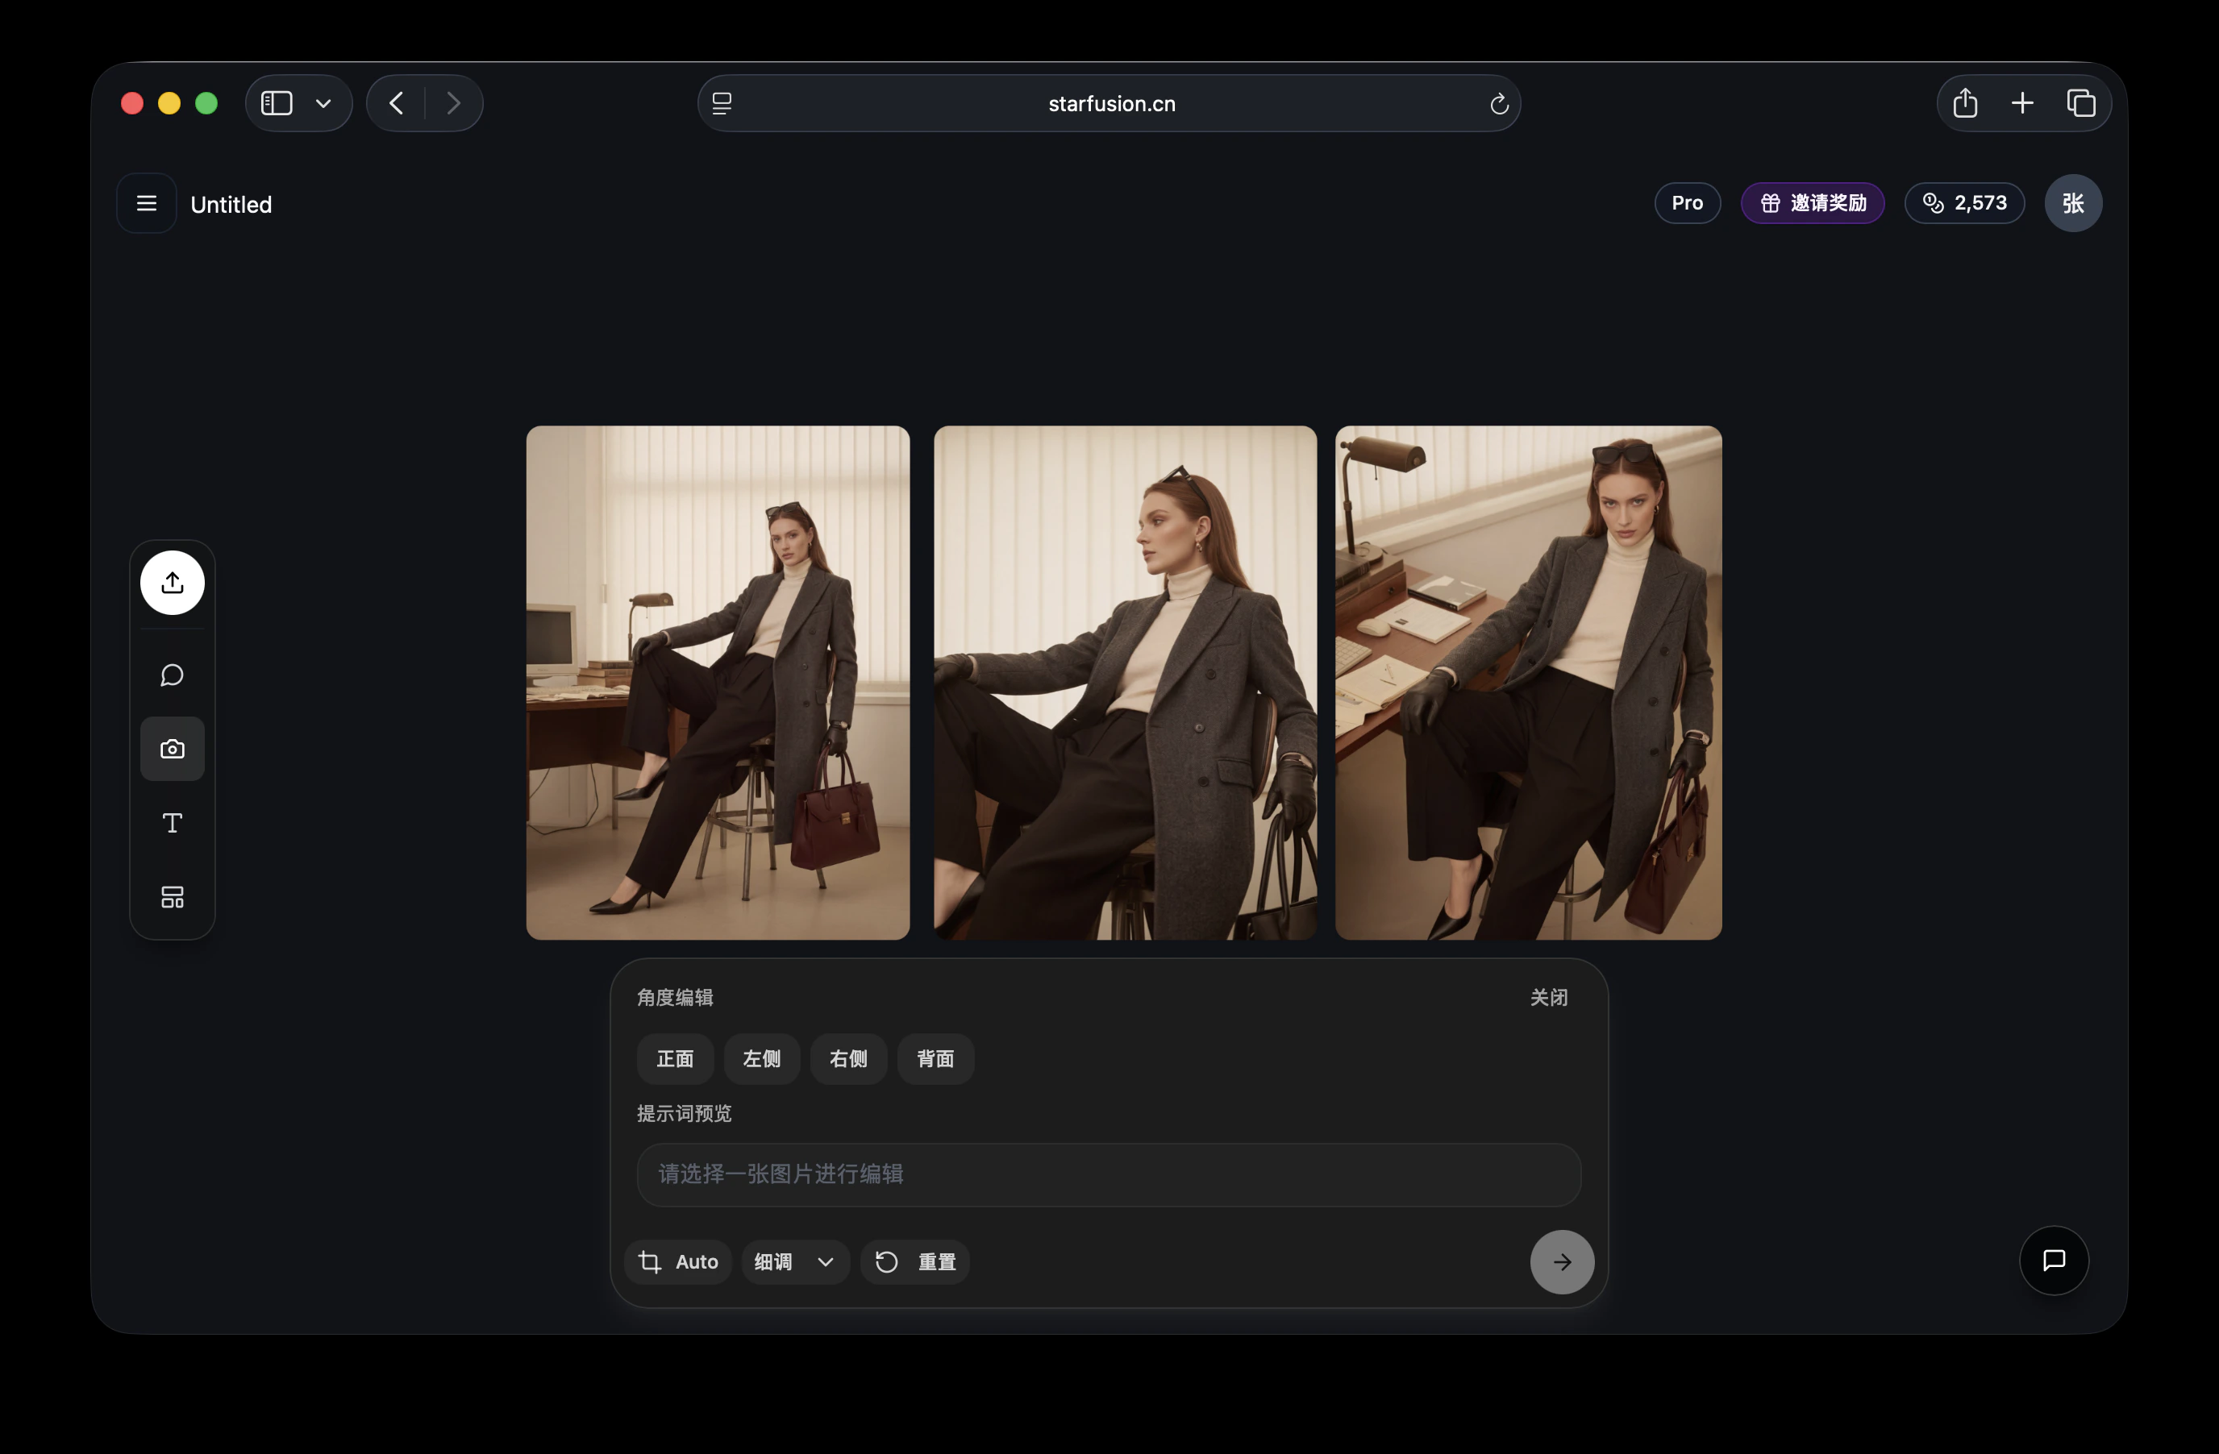Reload the page in address bar
Image resolution: width=2219 pixels, height=1454 pixels.
pyautogui.click(x=1498, y=103)
